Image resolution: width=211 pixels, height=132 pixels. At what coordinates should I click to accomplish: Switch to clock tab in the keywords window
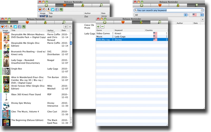coord(105,22)
